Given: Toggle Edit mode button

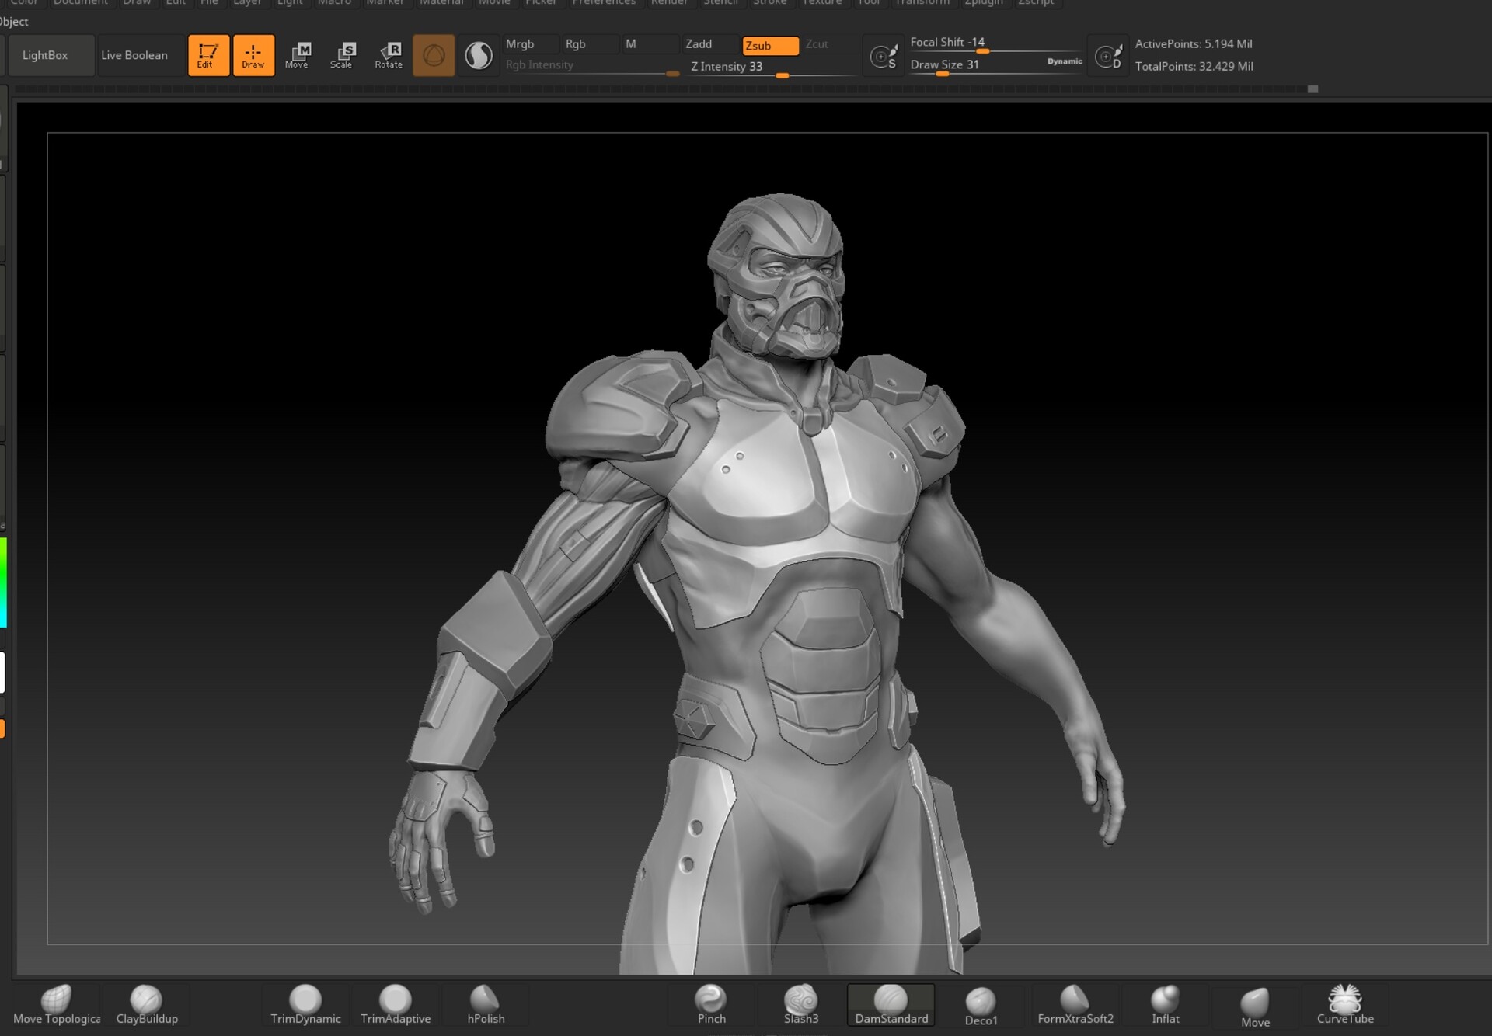Looking at the screenshot, I should 208,55.
